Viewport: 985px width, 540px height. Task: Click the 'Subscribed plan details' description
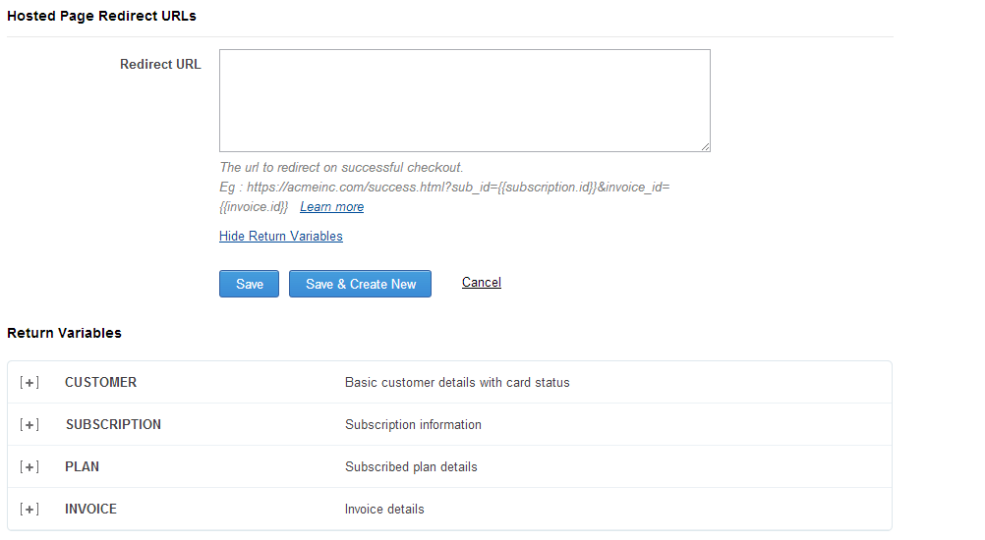coord(411,467)
